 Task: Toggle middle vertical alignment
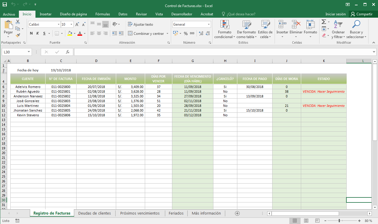coord(99,24)
